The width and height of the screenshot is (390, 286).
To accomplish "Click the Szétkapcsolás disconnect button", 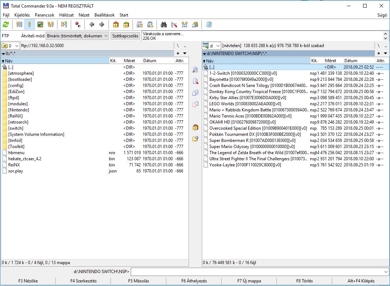I will point(125,36).
